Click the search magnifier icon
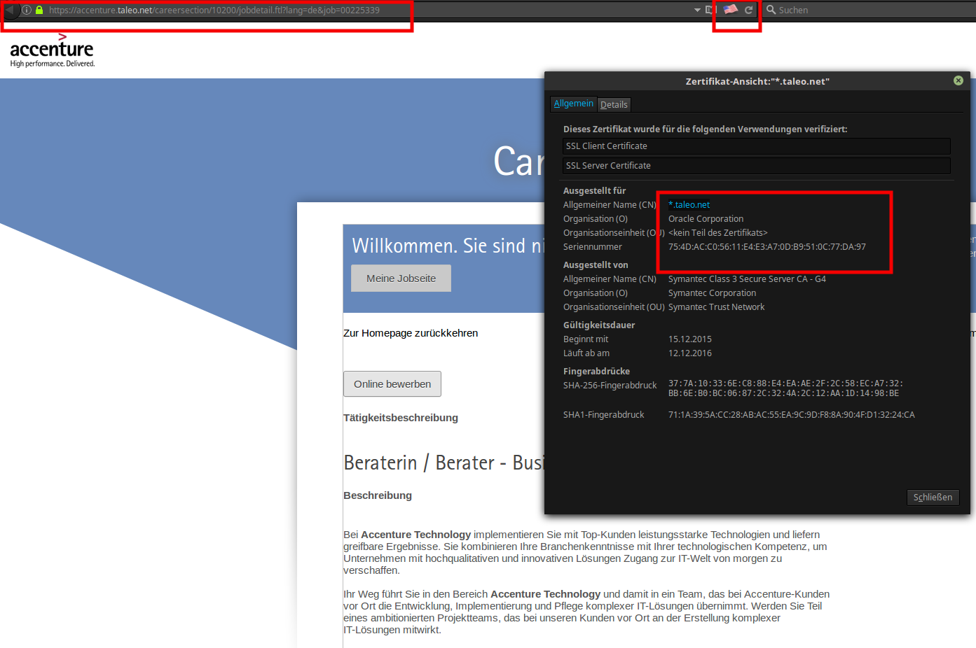This screenshot has height=648, width=976. point(771,10)
